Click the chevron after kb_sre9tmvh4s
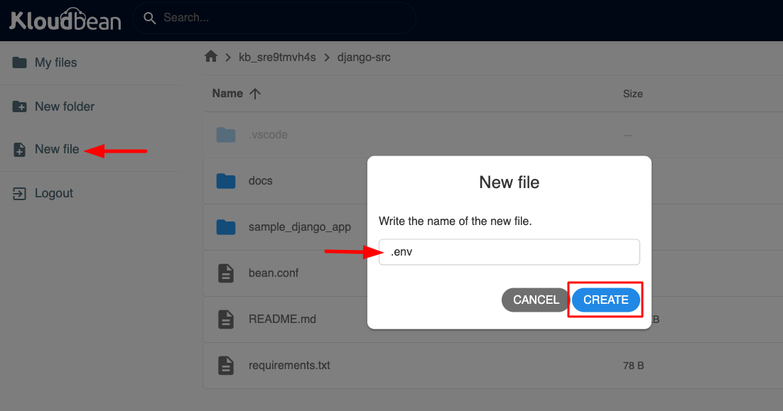This screenshot has height=411, width=783. pos(328,57)
